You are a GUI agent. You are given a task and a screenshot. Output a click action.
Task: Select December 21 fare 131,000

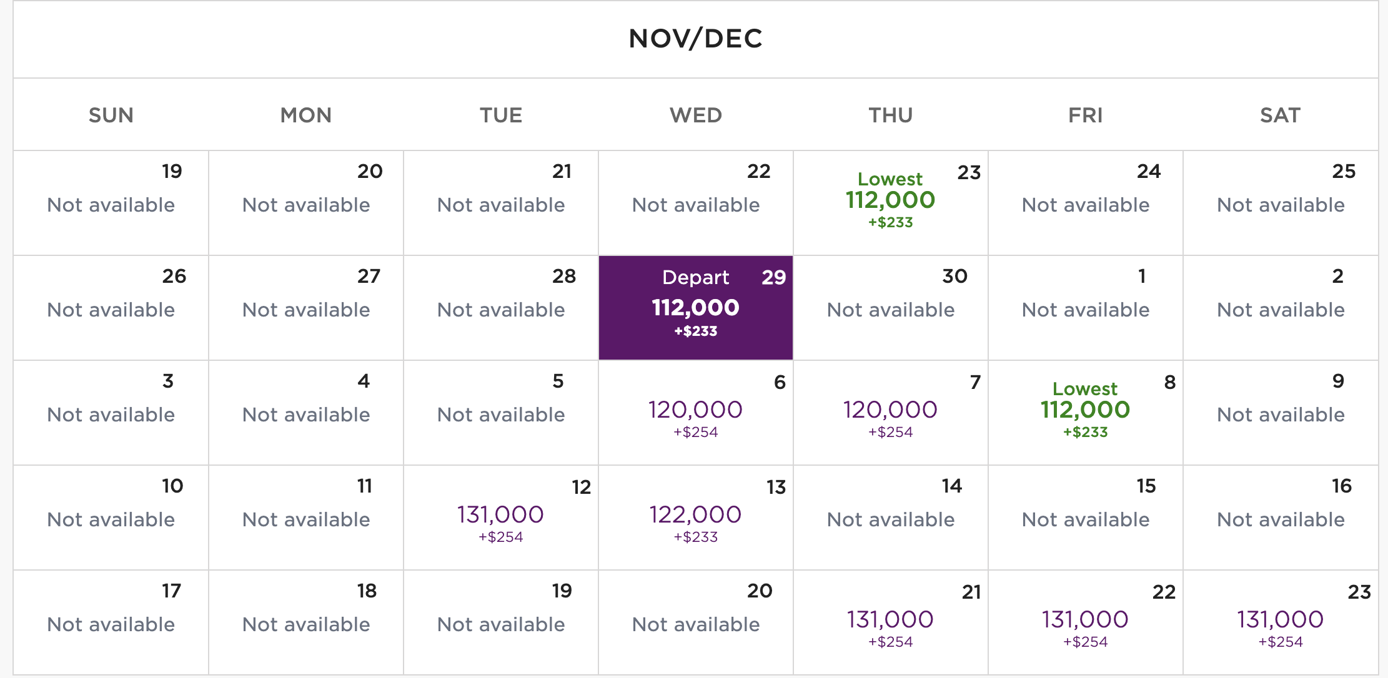(891, 622)
